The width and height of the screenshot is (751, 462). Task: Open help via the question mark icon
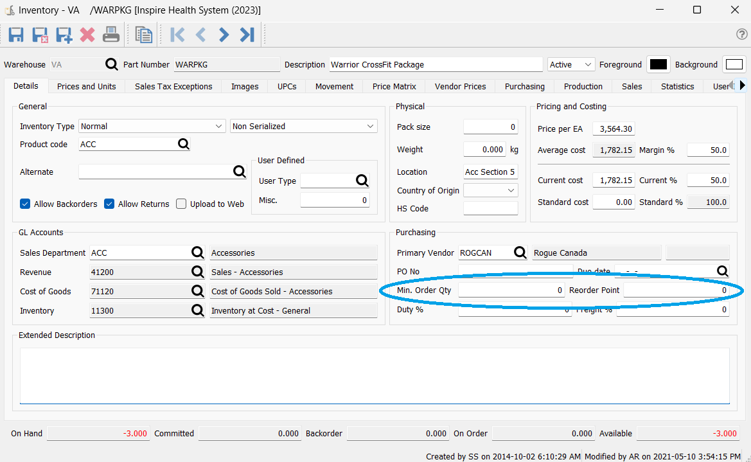point(741,34)
